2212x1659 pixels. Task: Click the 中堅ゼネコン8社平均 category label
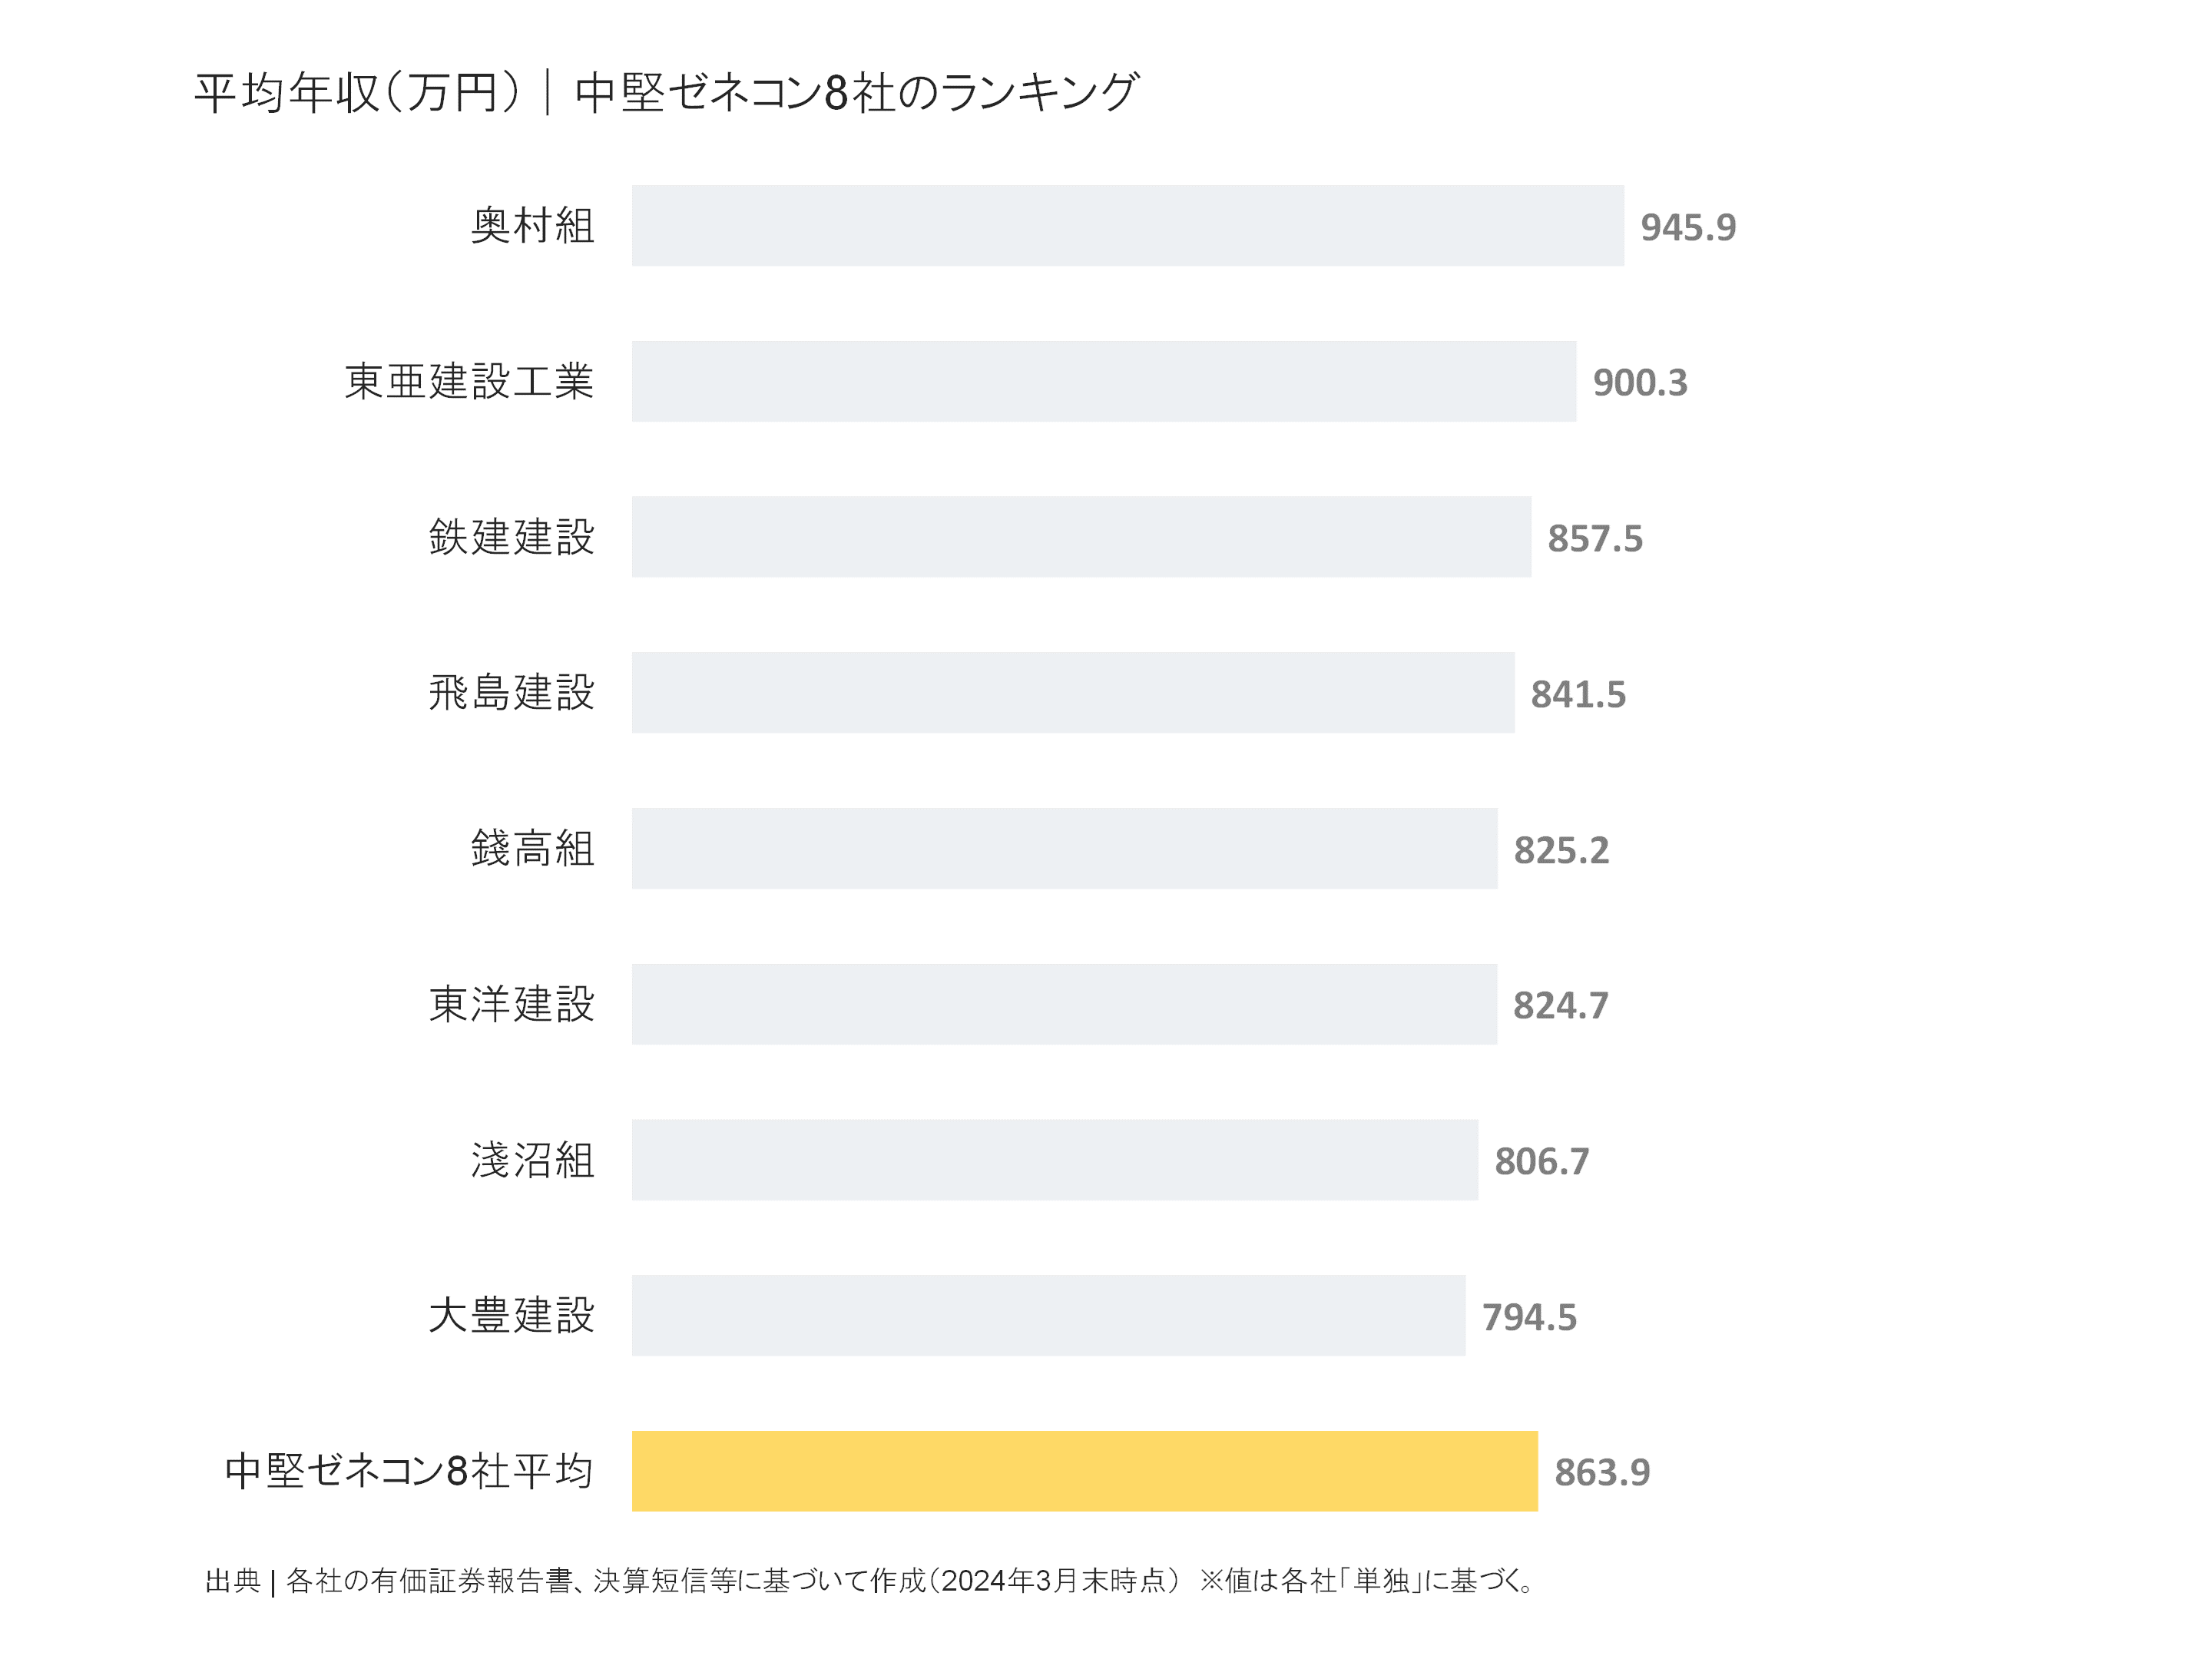coord(409,1471)
